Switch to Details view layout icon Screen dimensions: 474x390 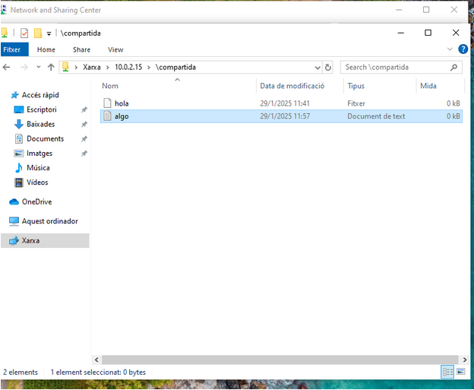[447, 372]
